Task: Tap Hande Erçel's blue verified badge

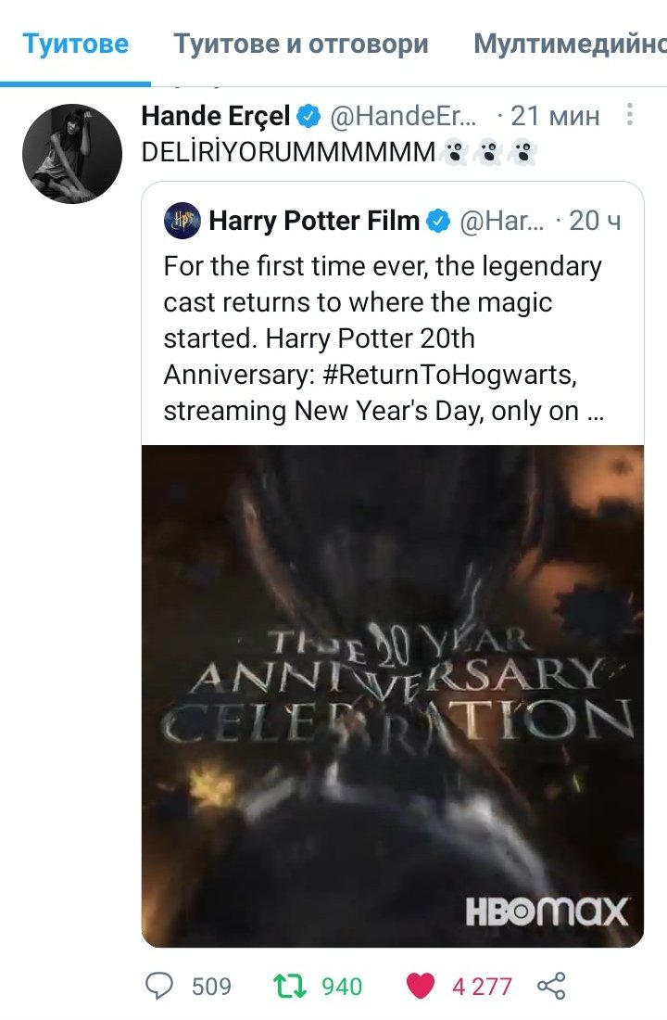Action: 308,117
